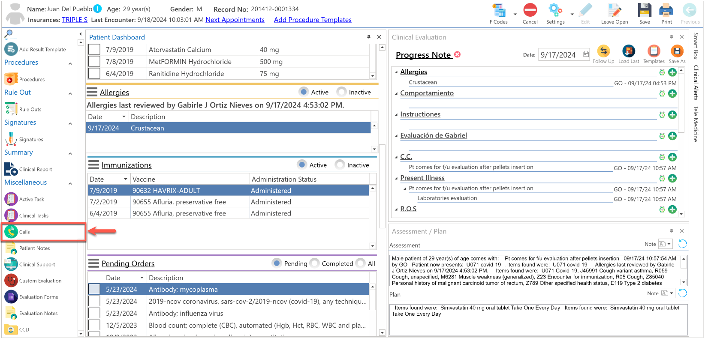
Task: Click the Load Last icon
Action: pos(629,51)
